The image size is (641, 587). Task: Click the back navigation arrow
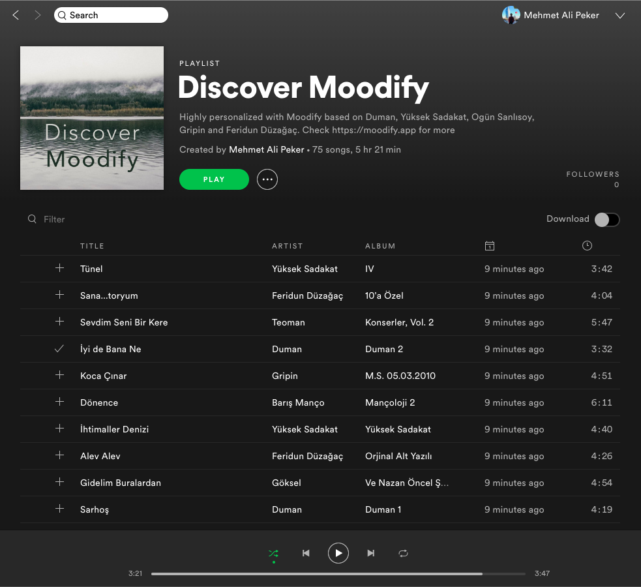point(16,15)
